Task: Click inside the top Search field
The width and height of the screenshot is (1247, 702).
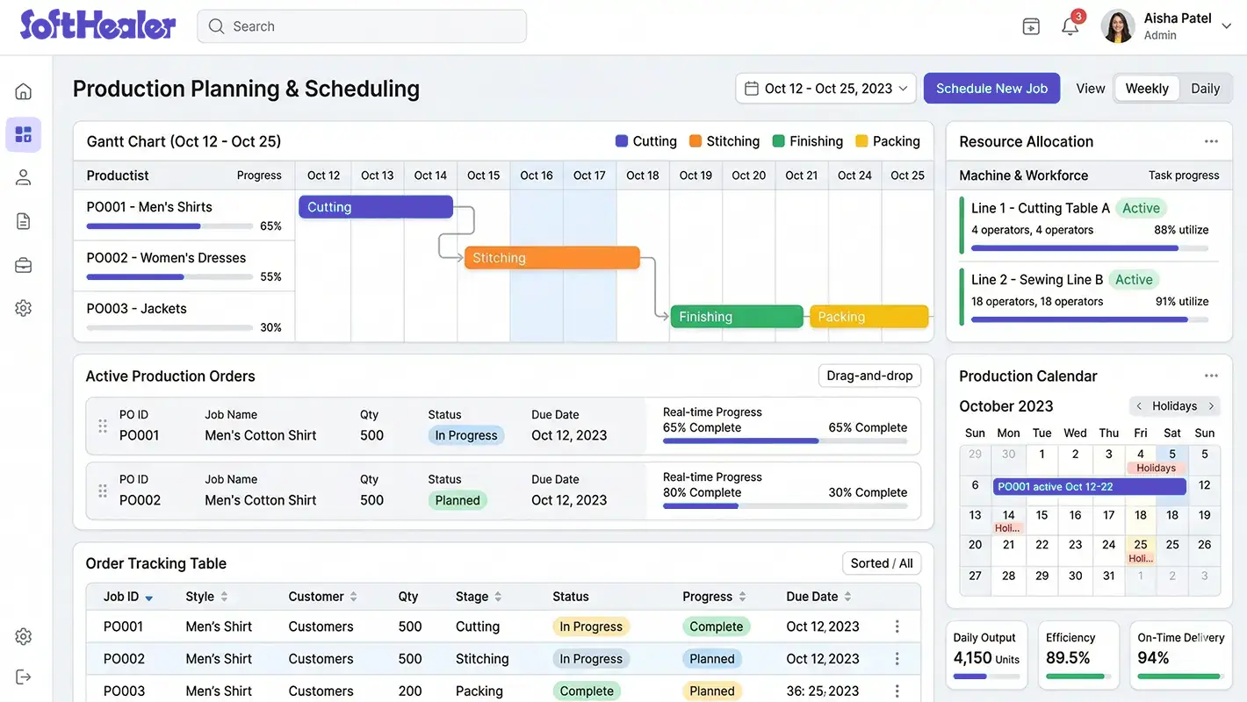Action: click(360, 26)
